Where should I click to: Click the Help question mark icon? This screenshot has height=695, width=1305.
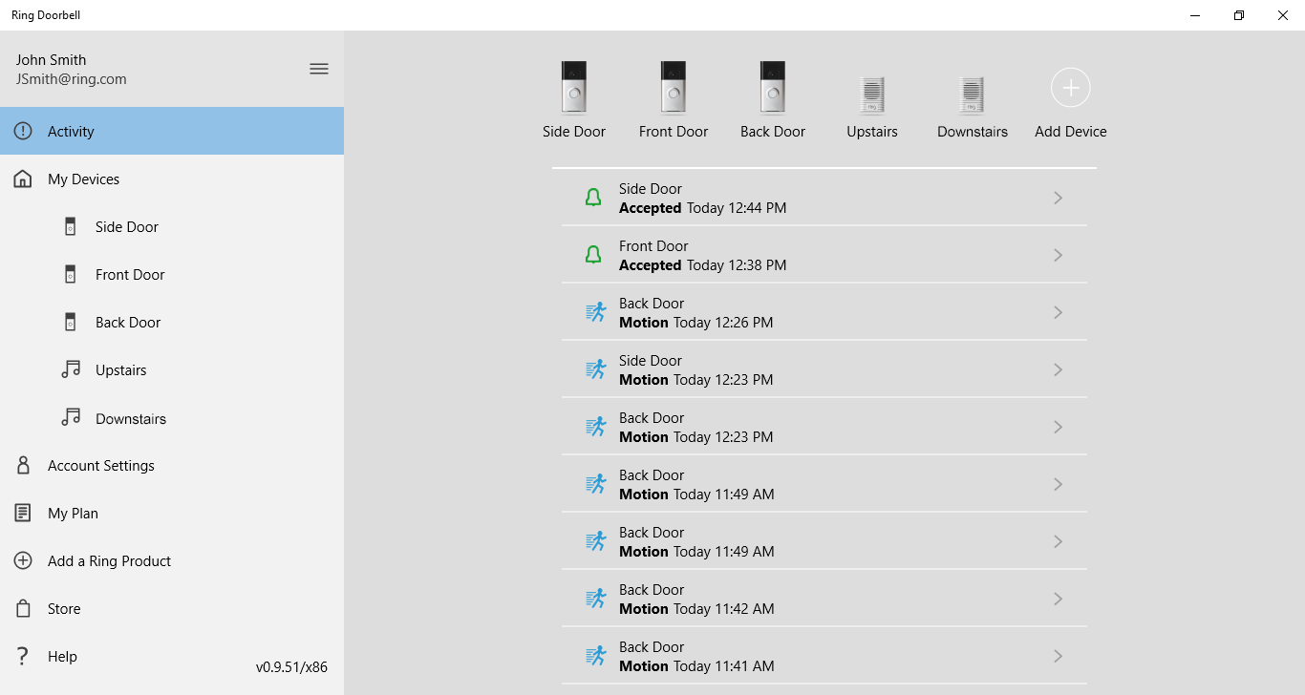pyautogui.click(x=23, y=656)
